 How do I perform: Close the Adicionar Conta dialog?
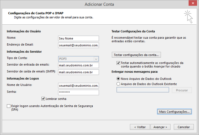point(193,3)
